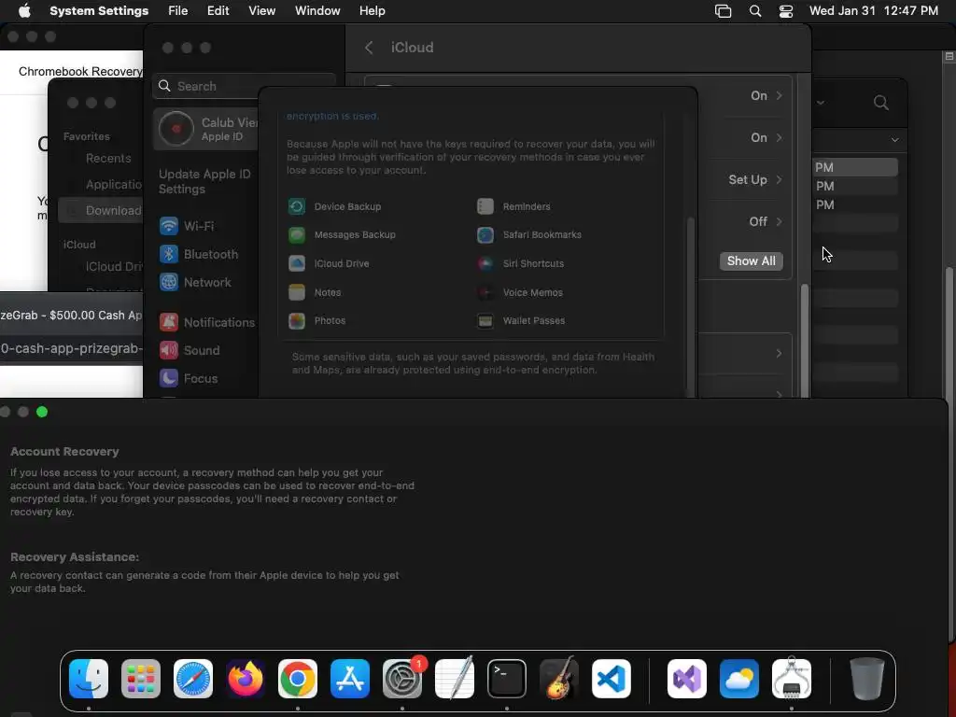Click the Sound speaker icon
Viewport: 956px width, 717px height.
click(x=169, y=350)
